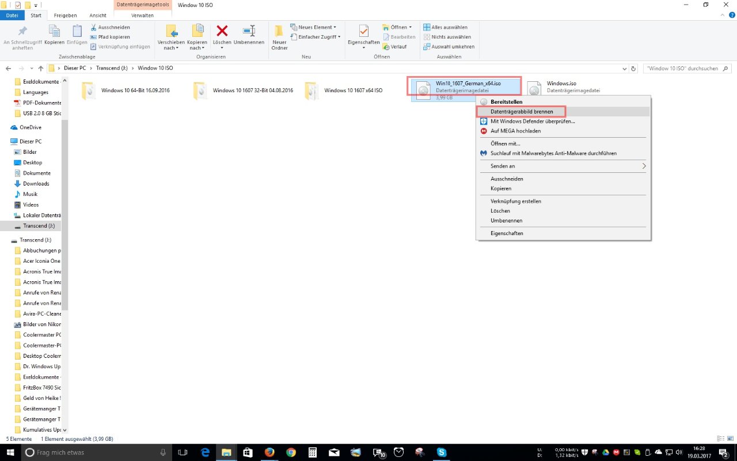The image size is (737, 461).
Task: Select folder Windows 10 64-Bit 16.09.2016
Action: (127, 90)
